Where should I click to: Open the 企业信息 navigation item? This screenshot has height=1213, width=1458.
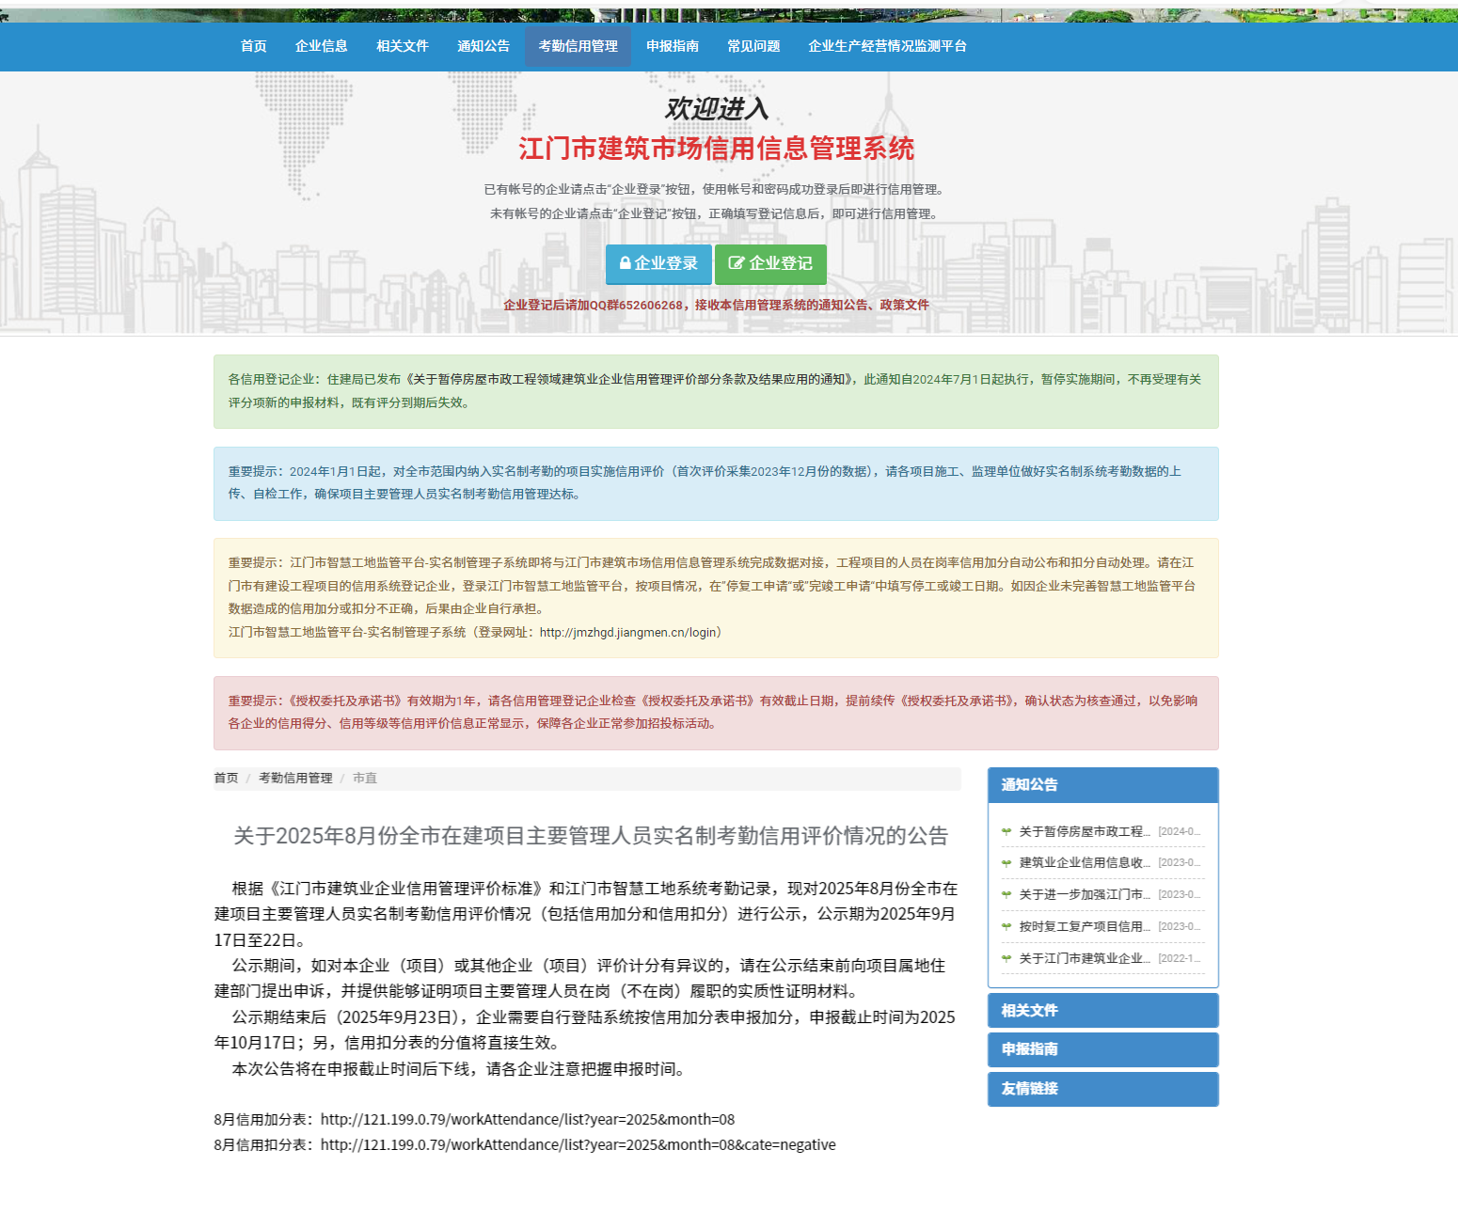[321, 46]
